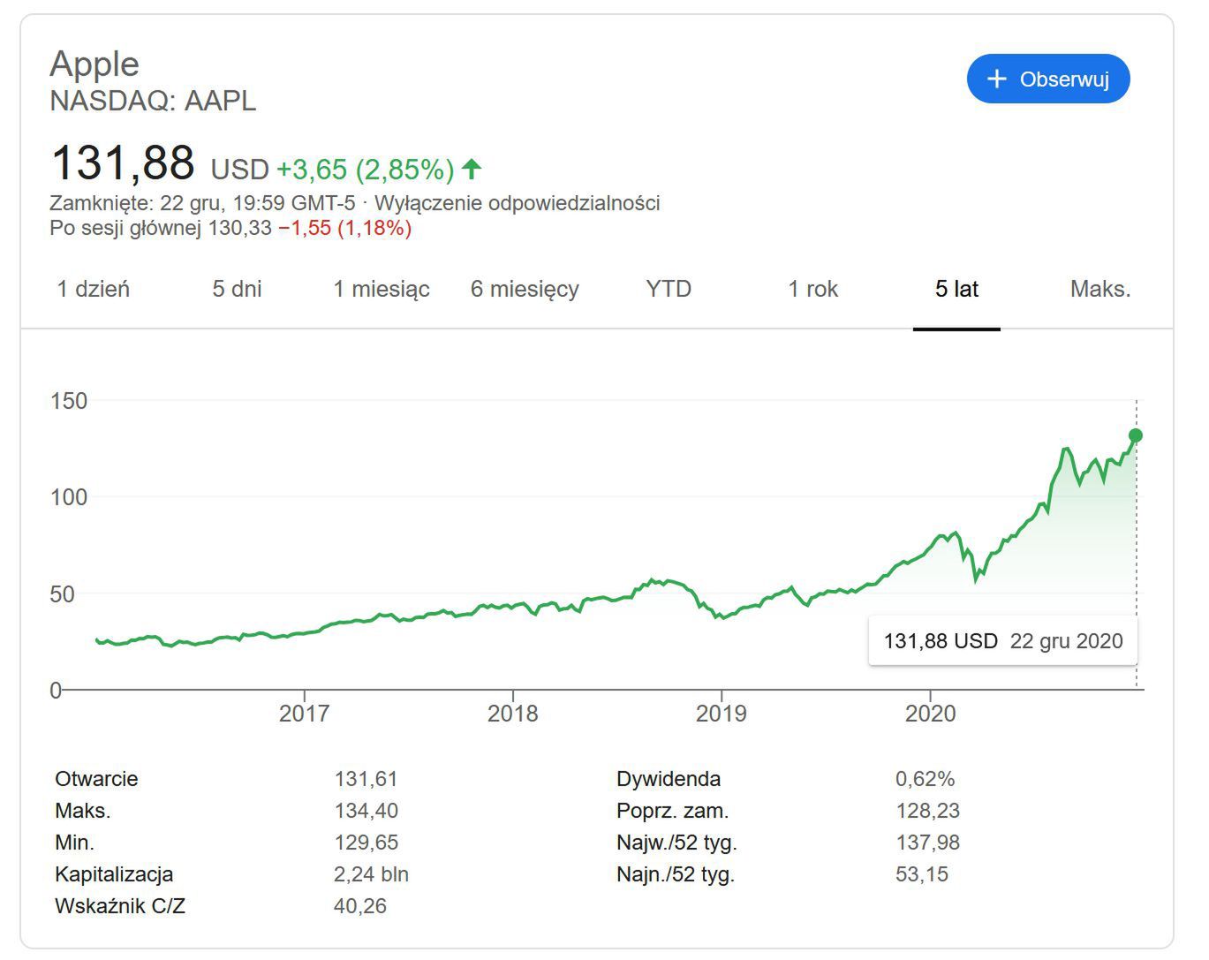This screenshot has height=960, width=1209.
Task: Open the Wyłączenie odpowiedzialności link
Action: tap(517, 203)
